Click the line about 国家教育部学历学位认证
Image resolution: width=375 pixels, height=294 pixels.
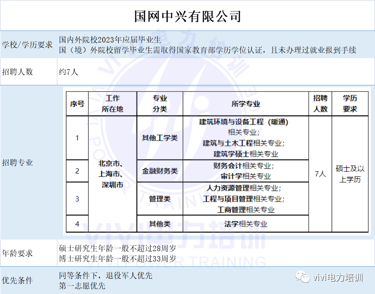(208, 50)
